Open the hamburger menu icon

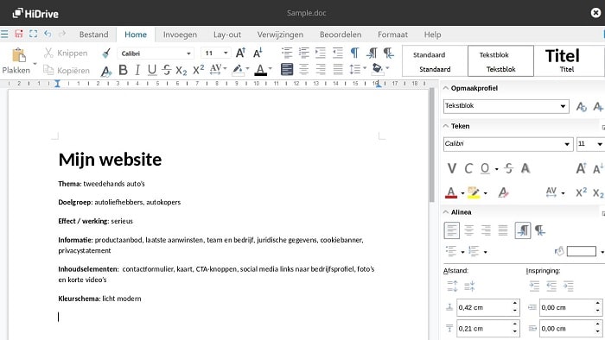[4, 35]
